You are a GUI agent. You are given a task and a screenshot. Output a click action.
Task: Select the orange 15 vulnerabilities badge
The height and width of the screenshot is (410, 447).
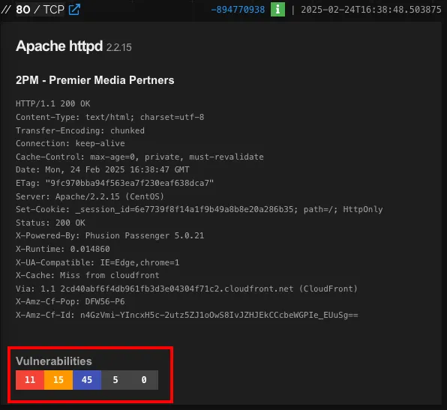coord(58,380)
